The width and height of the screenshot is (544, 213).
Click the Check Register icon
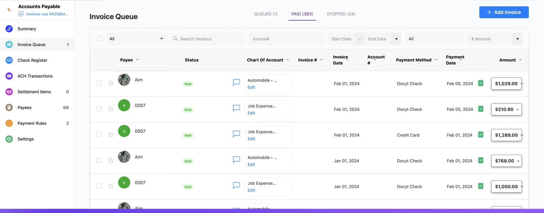(9, 60)
